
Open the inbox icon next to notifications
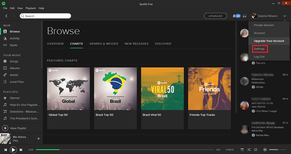point(245,16)
